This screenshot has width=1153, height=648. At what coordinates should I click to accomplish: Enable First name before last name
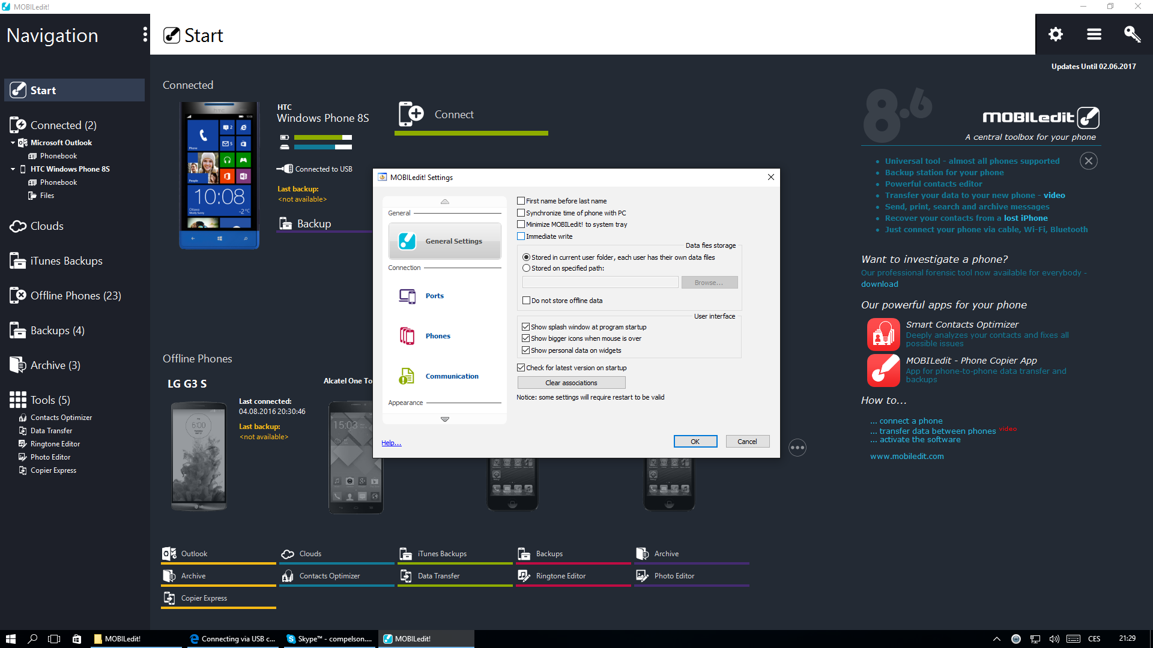(521, 201)
